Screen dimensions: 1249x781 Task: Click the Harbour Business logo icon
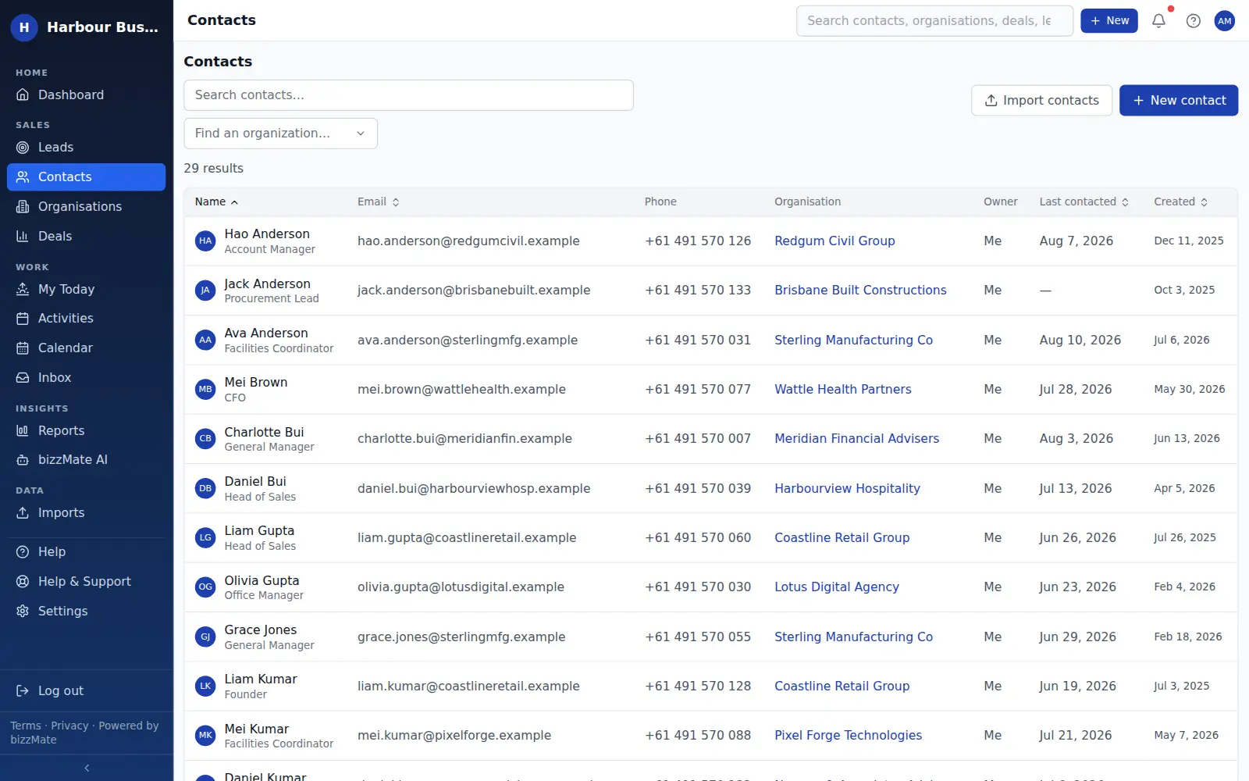click(x=24, y=27)
